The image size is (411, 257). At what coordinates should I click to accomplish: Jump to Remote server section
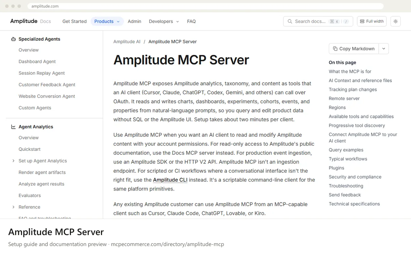click(x=344, y=99)
